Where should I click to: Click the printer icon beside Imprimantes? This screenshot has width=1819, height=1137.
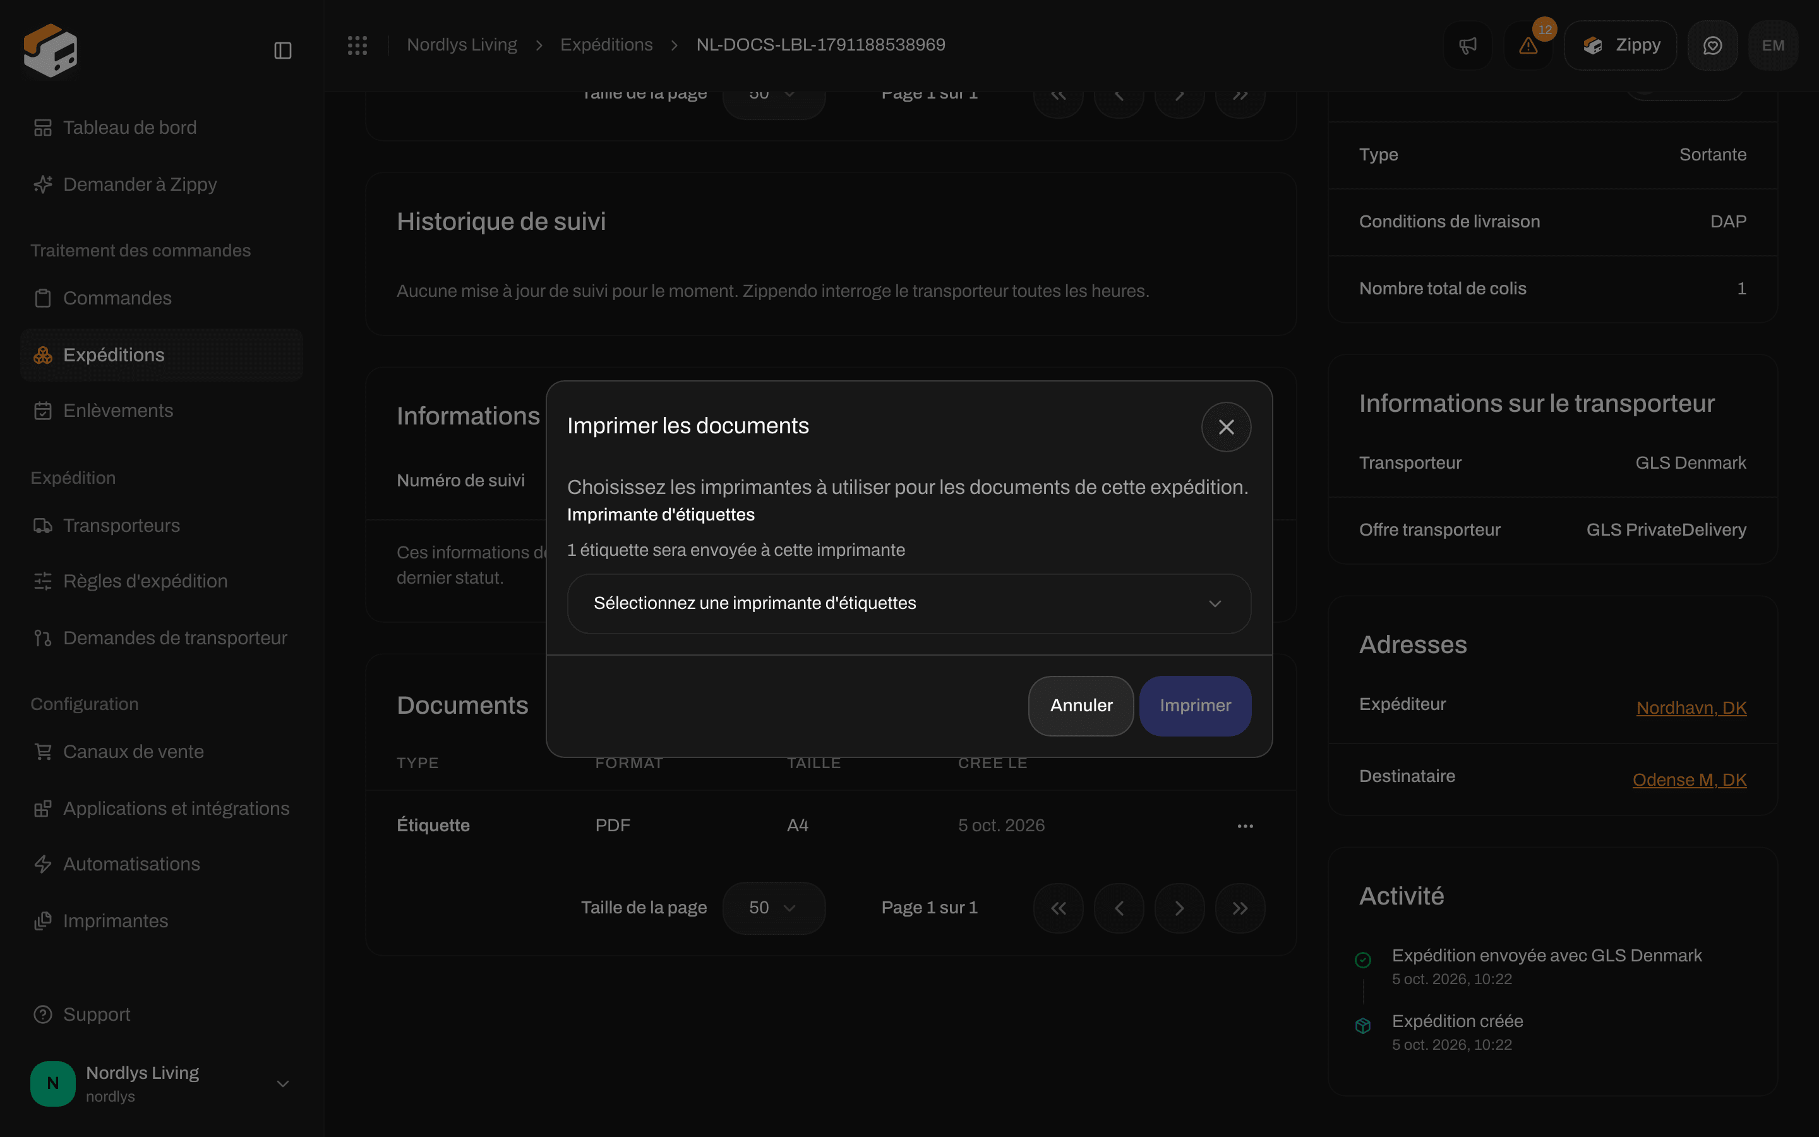pos(43,921)
